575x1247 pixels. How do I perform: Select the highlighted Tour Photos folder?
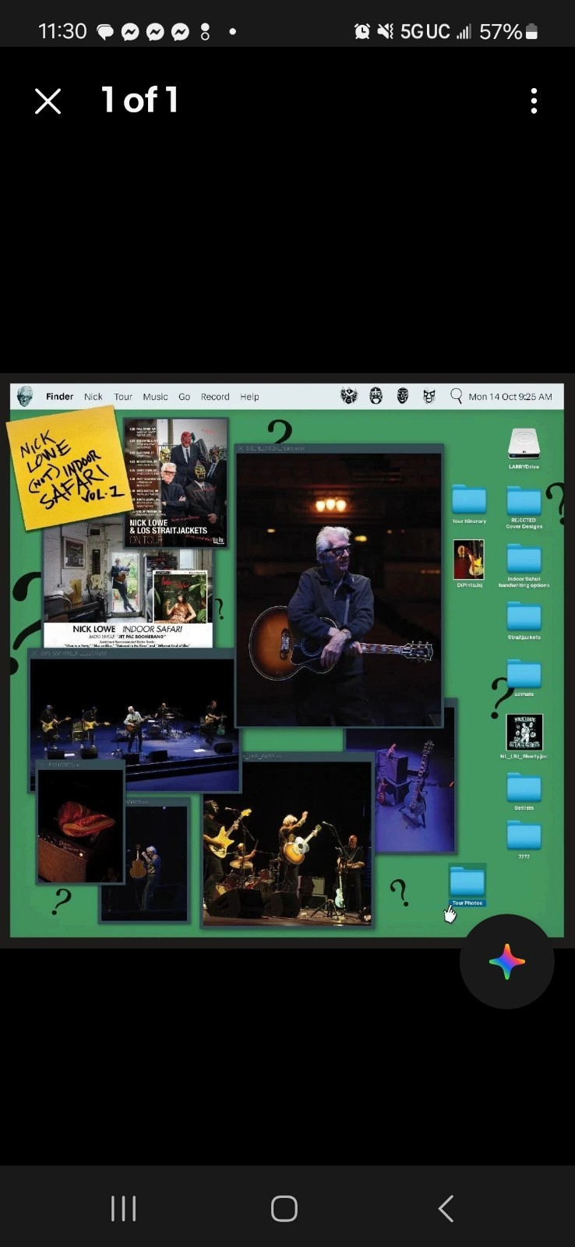coord(467,885)
